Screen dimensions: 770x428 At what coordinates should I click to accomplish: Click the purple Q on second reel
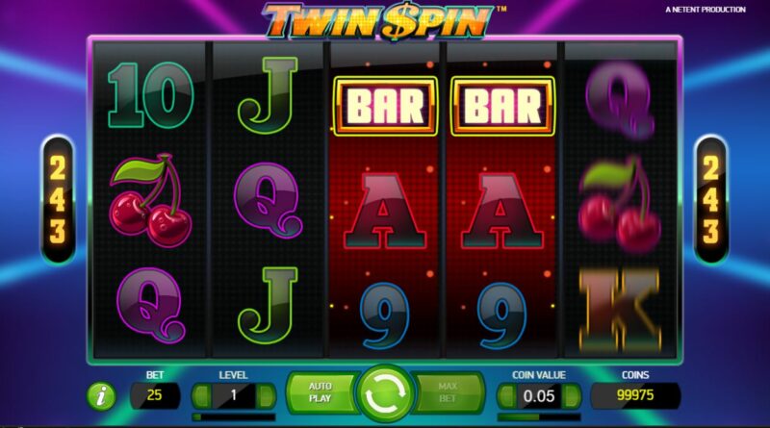[269, 200]
